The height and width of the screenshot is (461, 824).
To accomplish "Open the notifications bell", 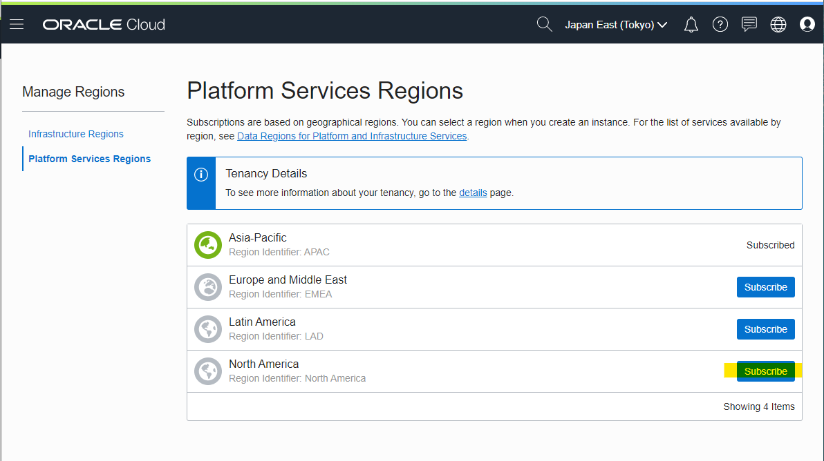I will 691,25.
